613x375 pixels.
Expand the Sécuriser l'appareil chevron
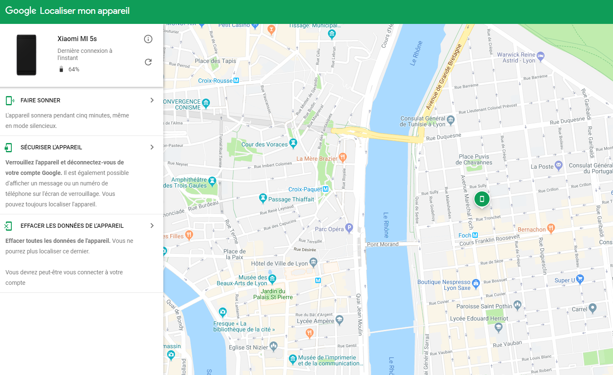152,147
